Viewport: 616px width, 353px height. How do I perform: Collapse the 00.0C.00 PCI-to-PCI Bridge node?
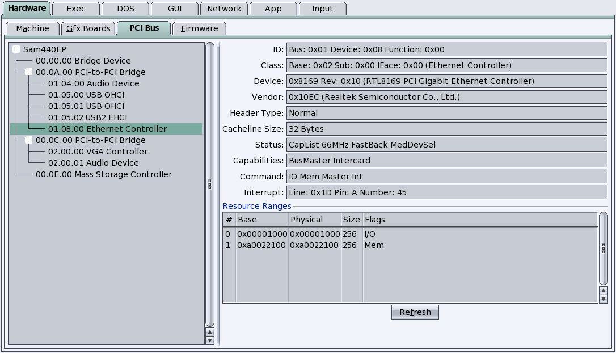pyautogui.click(x=28, y=140)
